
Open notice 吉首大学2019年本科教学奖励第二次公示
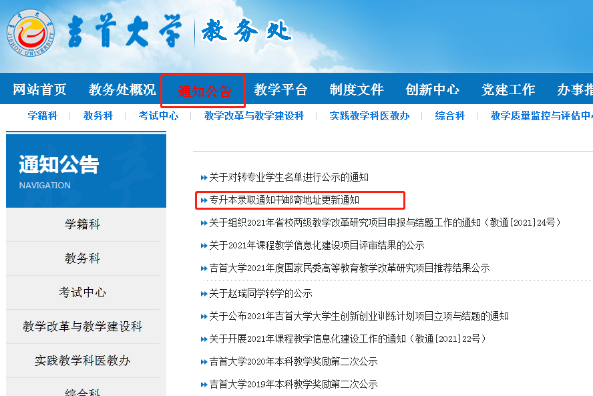(x=293, y=384)
